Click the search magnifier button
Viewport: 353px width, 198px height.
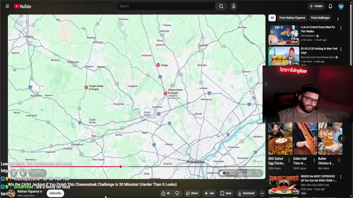pos(221,6)
